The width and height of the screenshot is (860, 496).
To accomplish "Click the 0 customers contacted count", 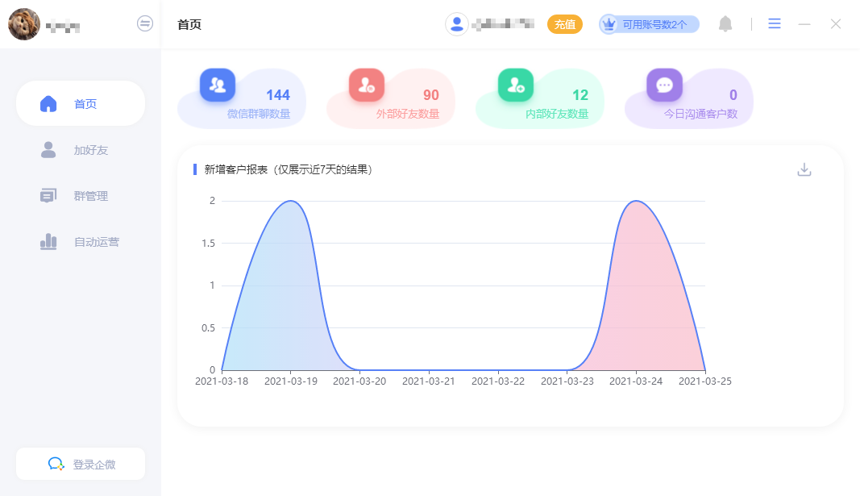I will pyautogui.click(x=733, y=95).
